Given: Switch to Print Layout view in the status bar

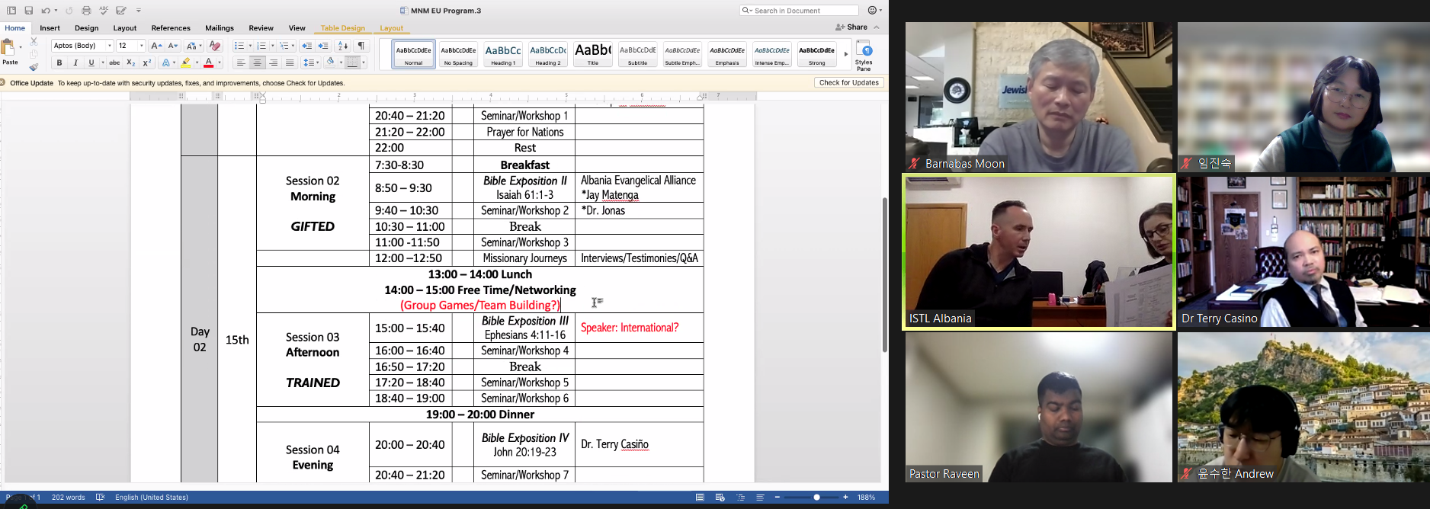Looking at the screenshot, I should click(x=700, y=498).
